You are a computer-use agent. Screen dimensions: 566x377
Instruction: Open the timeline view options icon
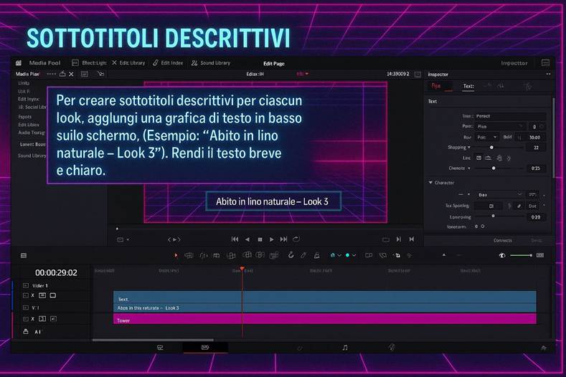[x=24, y=255]
